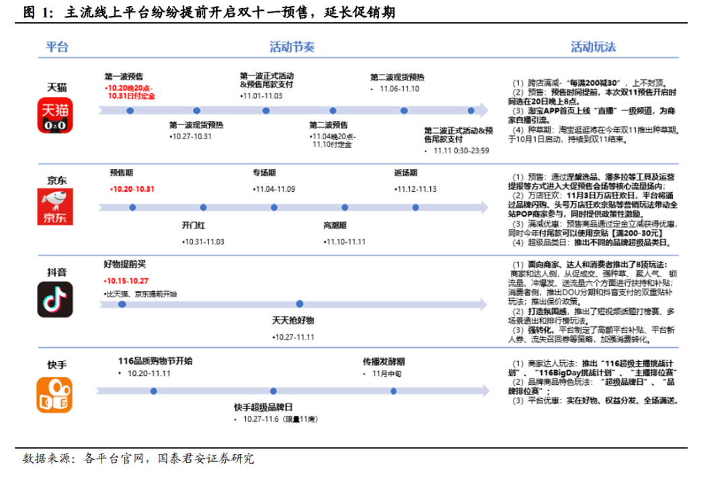Select the 活动玩法 column header
Screen dimensions: 726x477
pyautogui.click(x=593, y=47)
